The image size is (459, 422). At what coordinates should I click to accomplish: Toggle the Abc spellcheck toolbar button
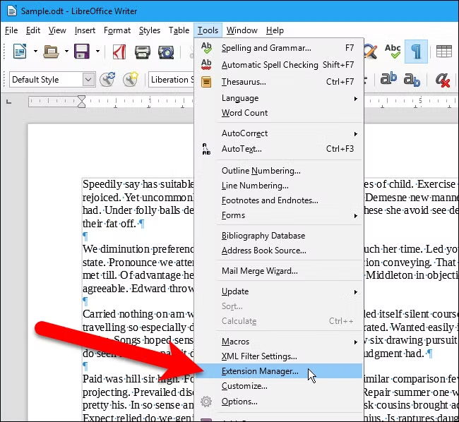[x=393, y=52]
